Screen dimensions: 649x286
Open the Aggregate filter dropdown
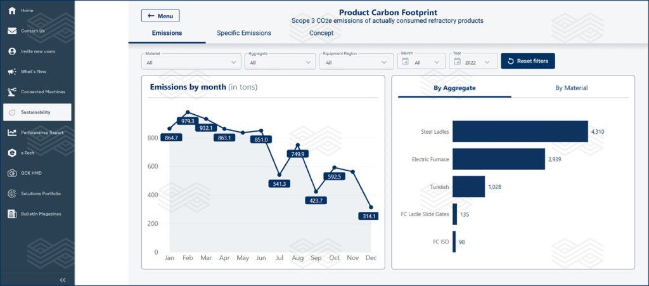pos(280,61)
